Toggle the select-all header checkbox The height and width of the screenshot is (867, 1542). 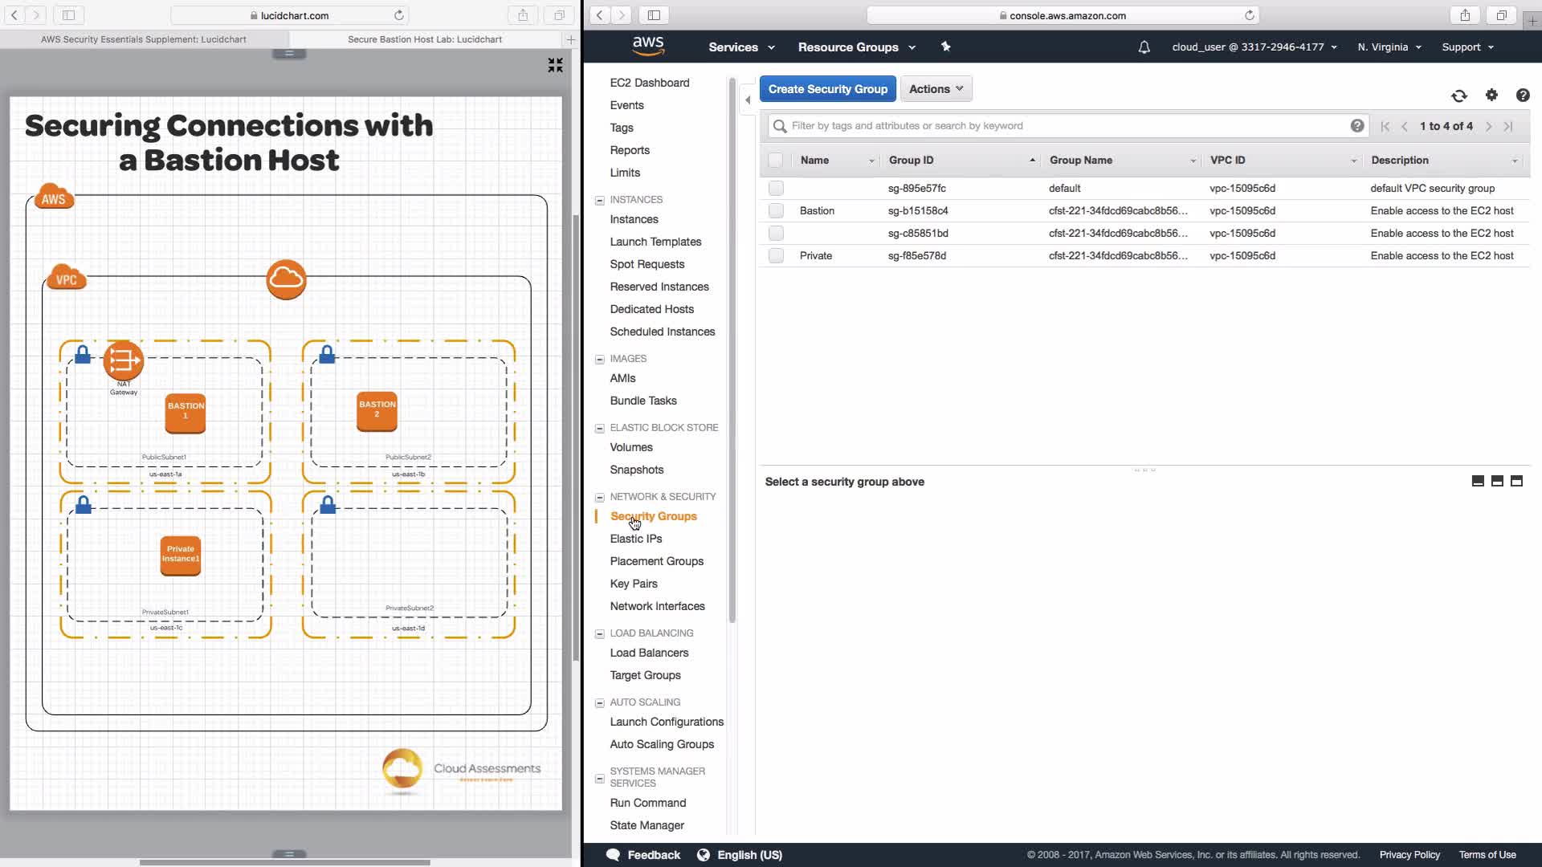click(776, 161)
